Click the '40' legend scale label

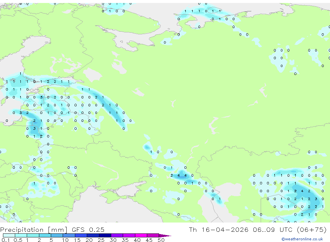click(137, 240)
